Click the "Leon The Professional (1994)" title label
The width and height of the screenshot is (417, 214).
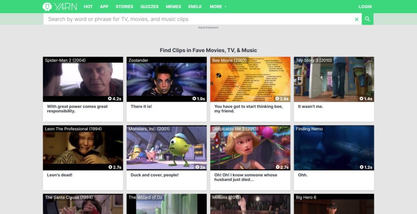tap(73, 129)
